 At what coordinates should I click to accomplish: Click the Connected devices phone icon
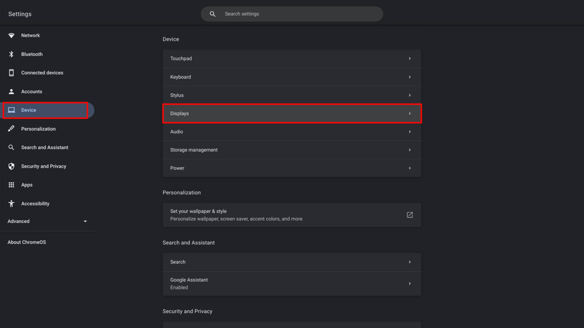11,73
